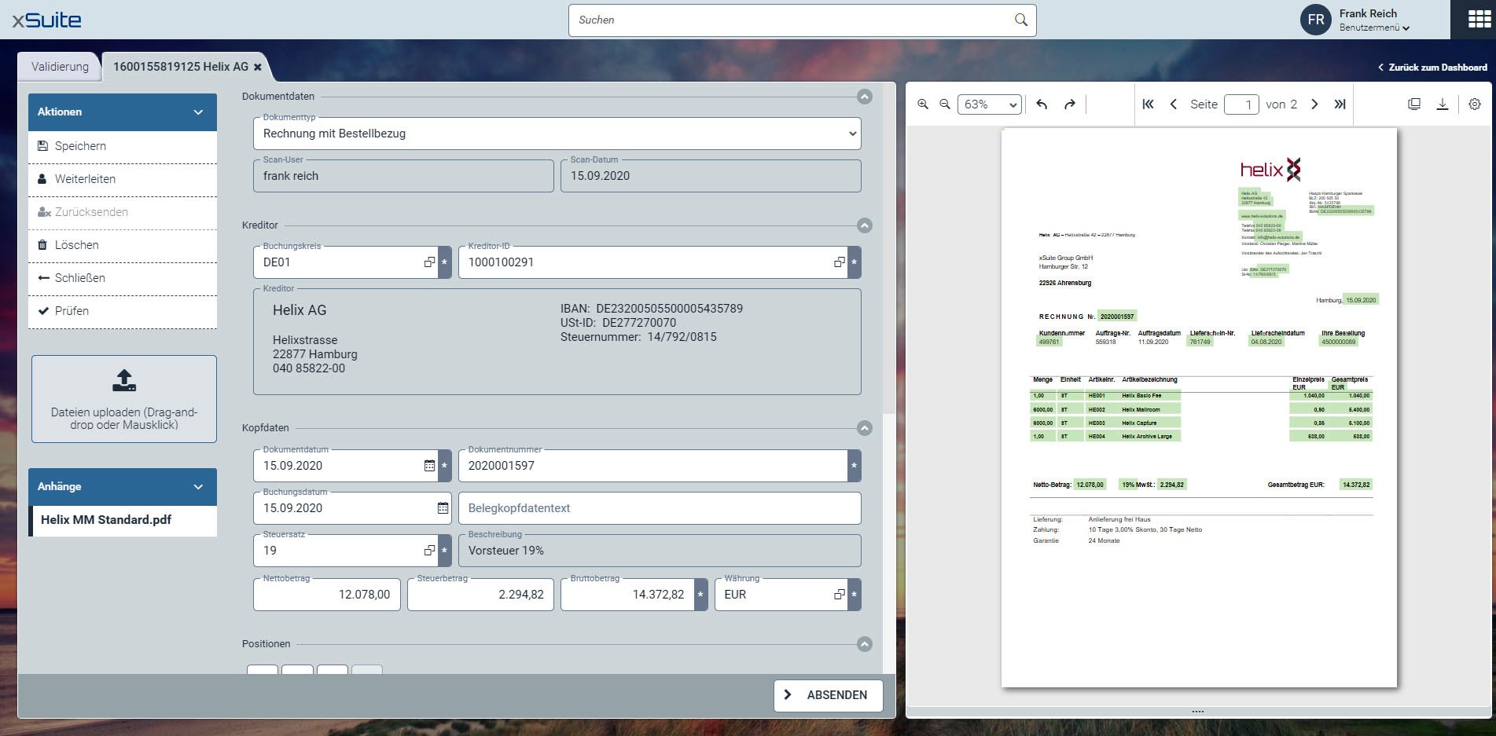
Task: Open Dokumentdatum calendar picker
Action: [429, 466]
